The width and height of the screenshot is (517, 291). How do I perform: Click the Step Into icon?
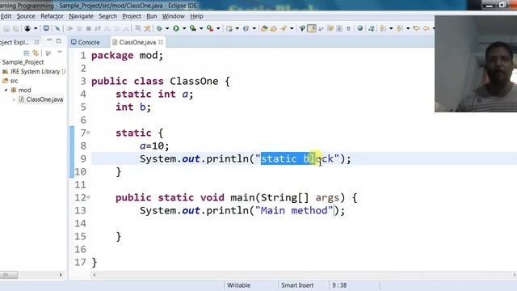(x=107, y=29)
